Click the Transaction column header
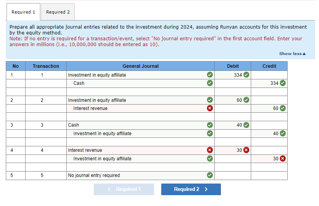The width and height of the screenshot is (319, 206). pyautogui.click(x=46, y=66)
